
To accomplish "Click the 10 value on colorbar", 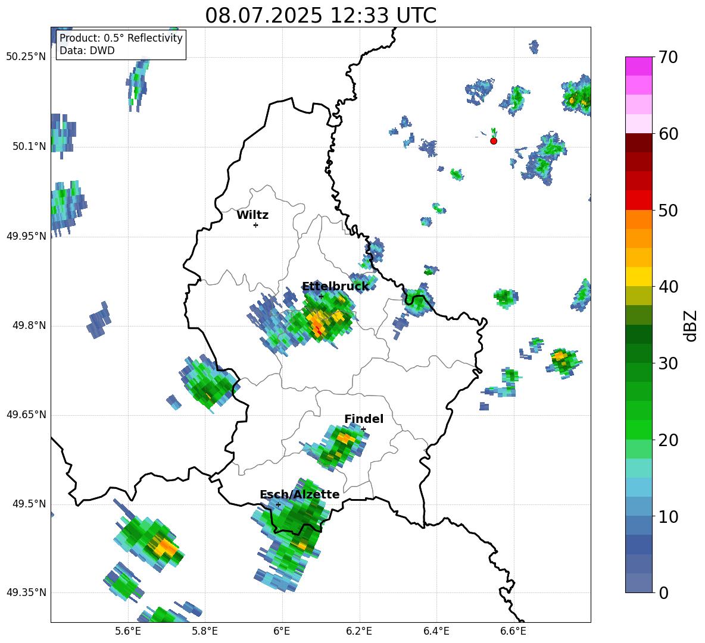I will [x=668, y=516].
